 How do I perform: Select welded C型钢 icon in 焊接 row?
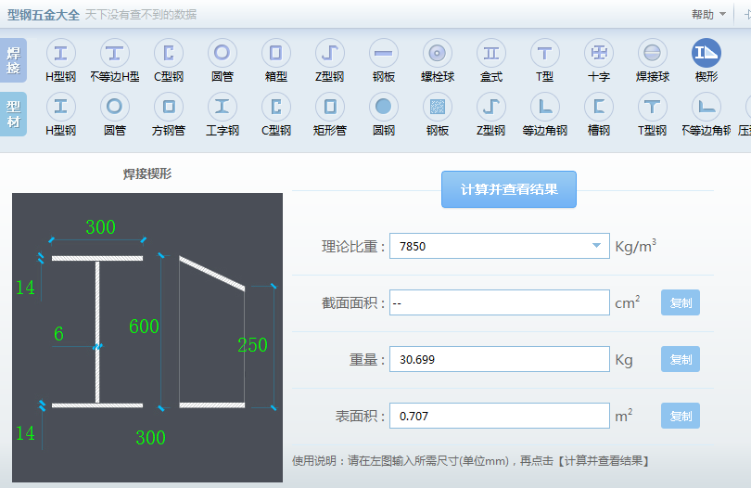pyautogui.click(x=169, y=53)
